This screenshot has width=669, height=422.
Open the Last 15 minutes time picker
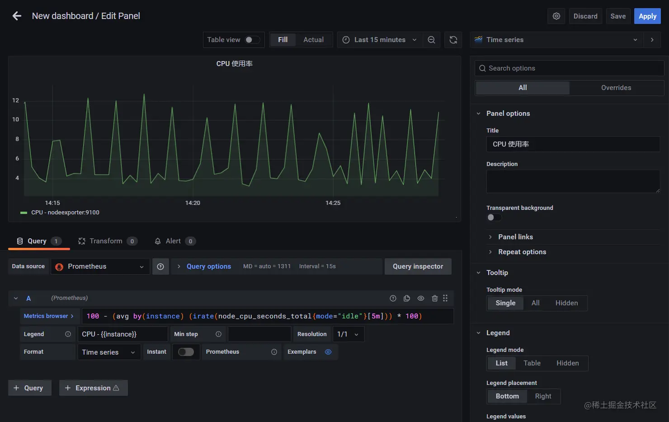pyautogui.click(x=379, y=40)
